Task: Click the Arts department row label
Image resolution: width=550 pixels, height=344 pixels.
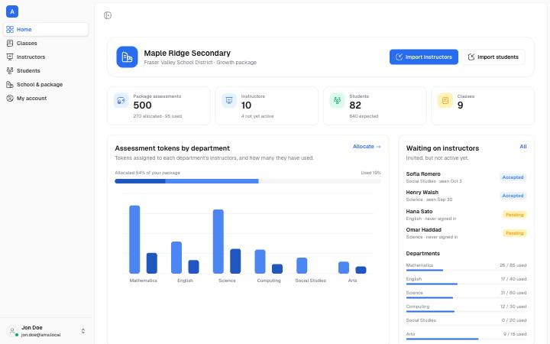Action: click(x=410, y=334)
